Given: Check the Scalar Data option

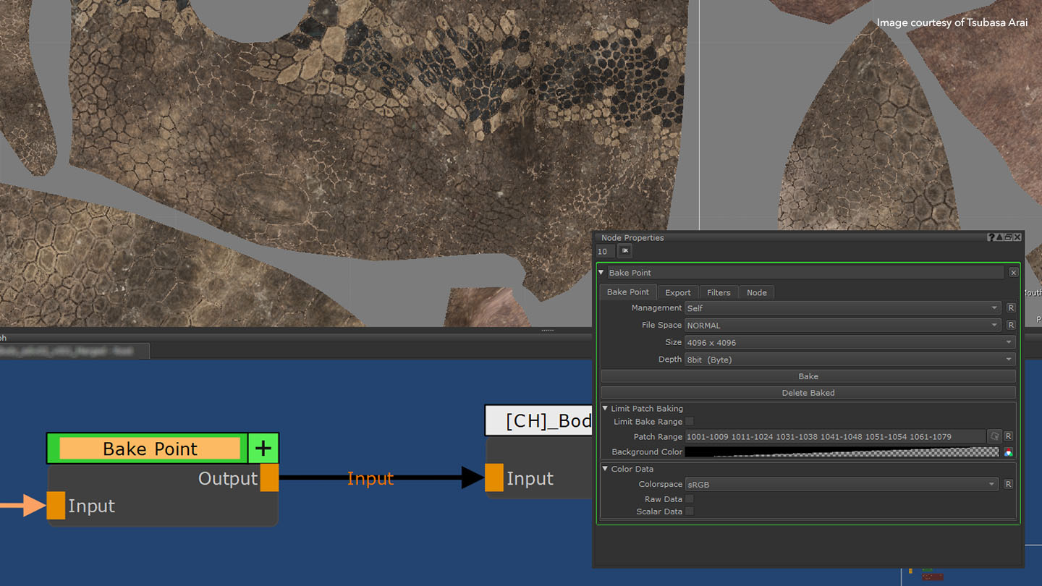Looking at the screenshot, I should pyautogui.click(x=690, y=511).
